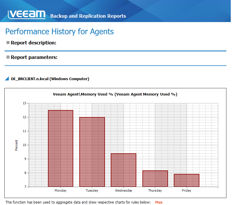Click the Thursday bar in the chart
Image resolution: width=236 pixels, height=205 pixels.
click(x=155, y=179)
